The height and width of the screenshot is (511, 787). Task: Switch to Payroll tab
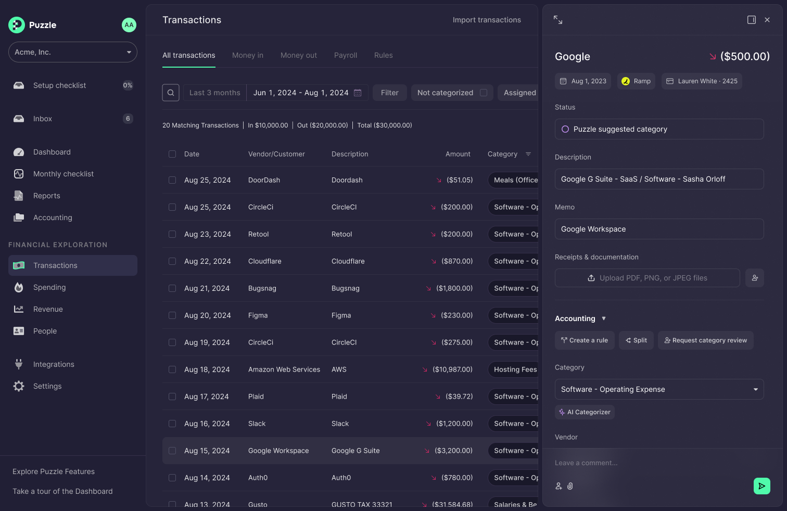(346, 55)
